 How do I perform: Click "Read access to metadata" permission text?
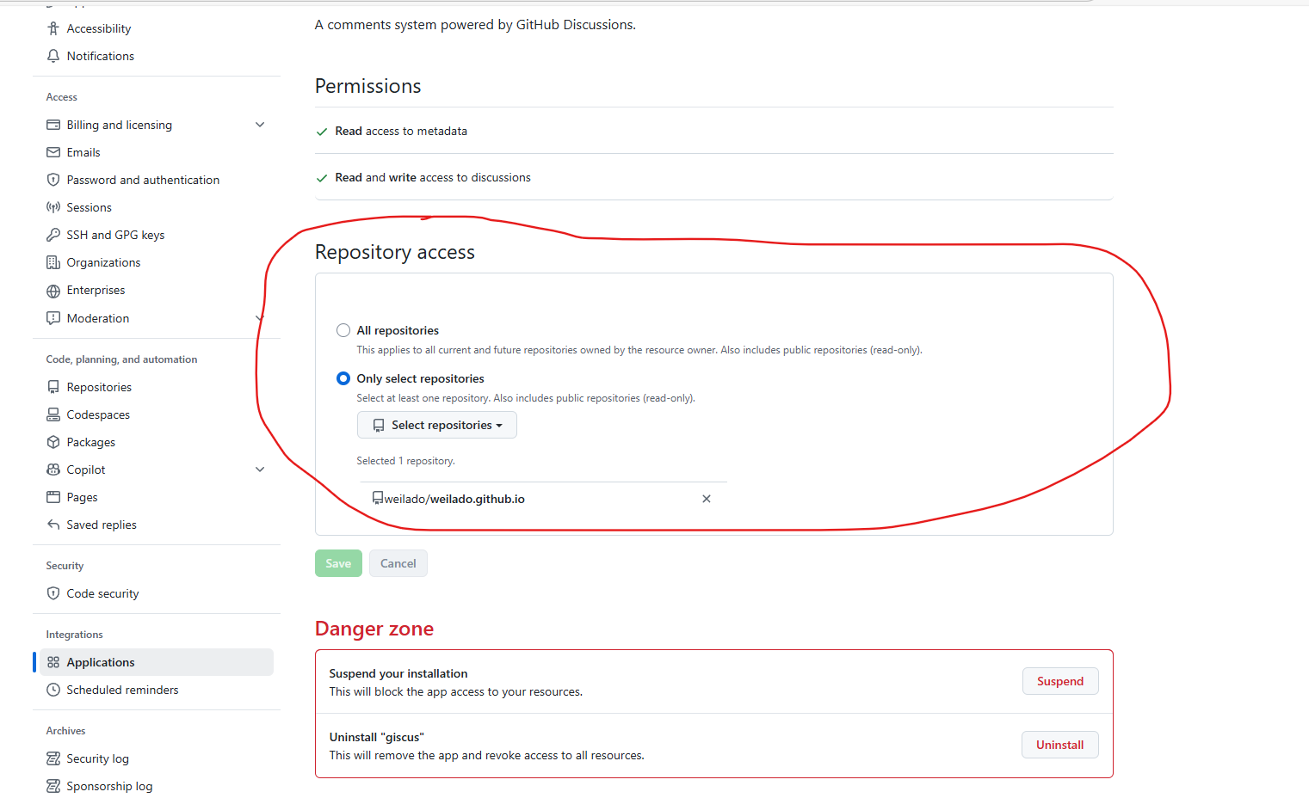tap(401, 131)
